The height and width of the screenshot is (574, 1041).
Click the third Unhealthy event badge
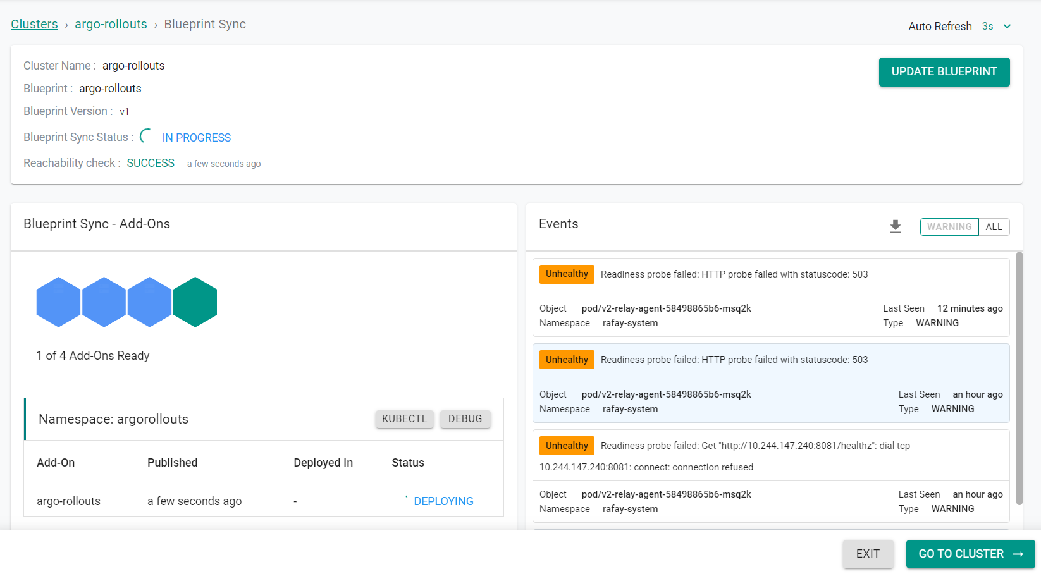(567, 446)
